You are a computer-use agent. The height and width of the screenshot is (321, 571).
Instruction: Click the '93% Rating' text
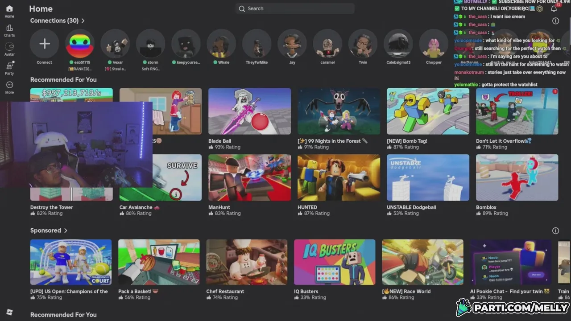click(228, 147)
